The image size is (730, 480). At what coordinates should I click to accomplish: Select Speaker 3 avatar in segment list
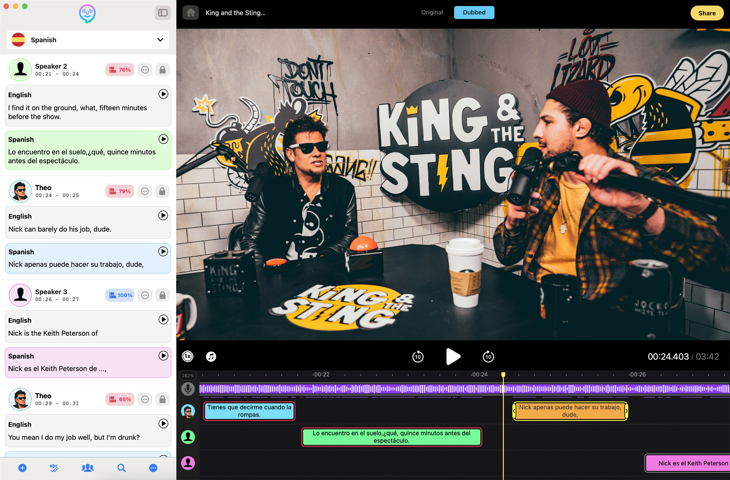point(20,295)
